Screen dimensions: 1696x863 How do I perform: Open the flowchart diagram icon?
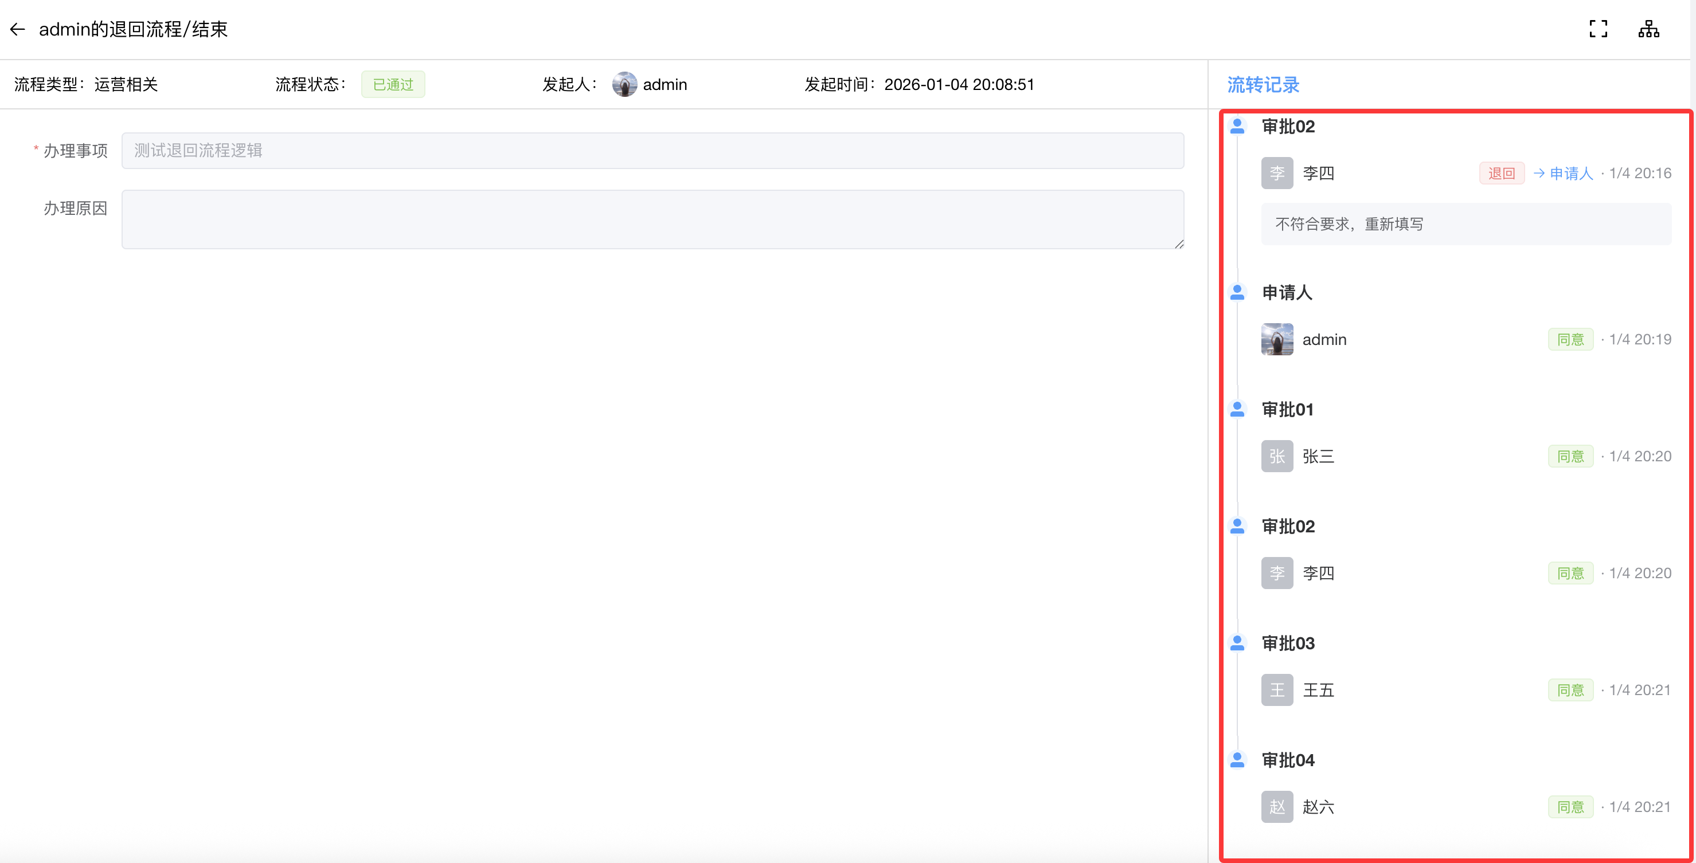[x=1648, y=29]
